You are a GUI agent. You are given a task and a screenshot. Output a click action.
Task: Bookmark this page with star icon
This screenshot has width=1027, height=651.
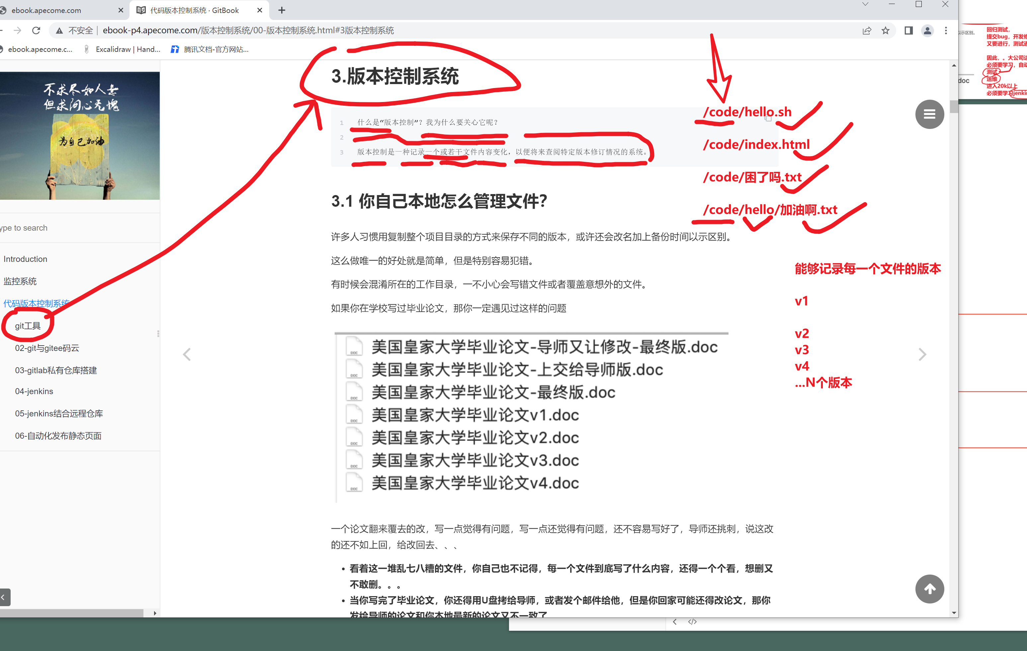[x=886, y=30]
